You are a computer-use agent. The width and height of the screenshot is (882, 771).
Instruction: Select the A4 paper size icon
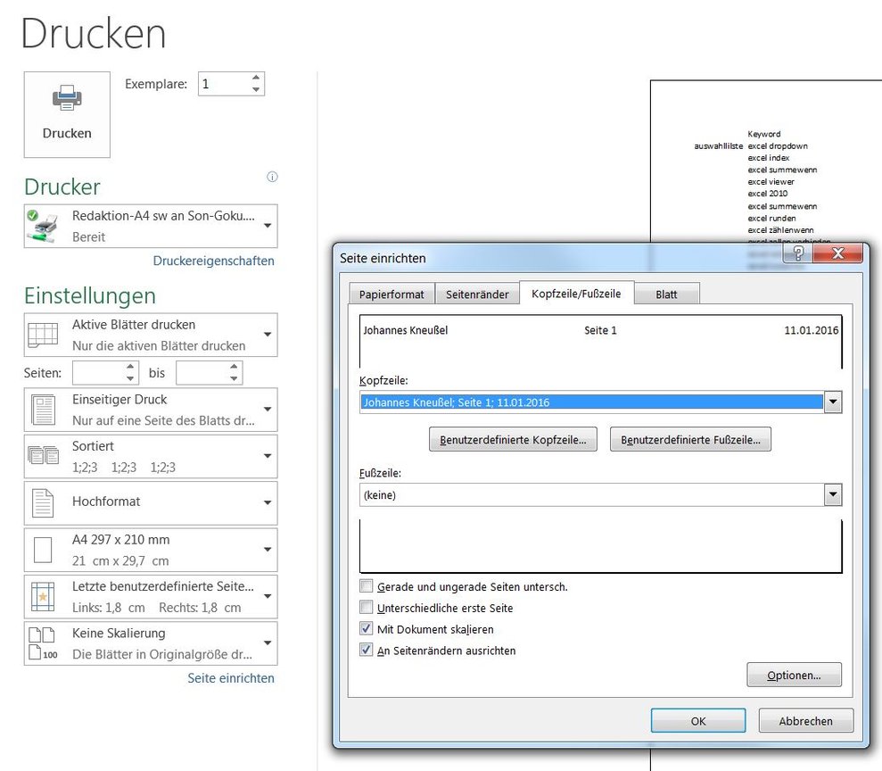[x=42, y=550]
